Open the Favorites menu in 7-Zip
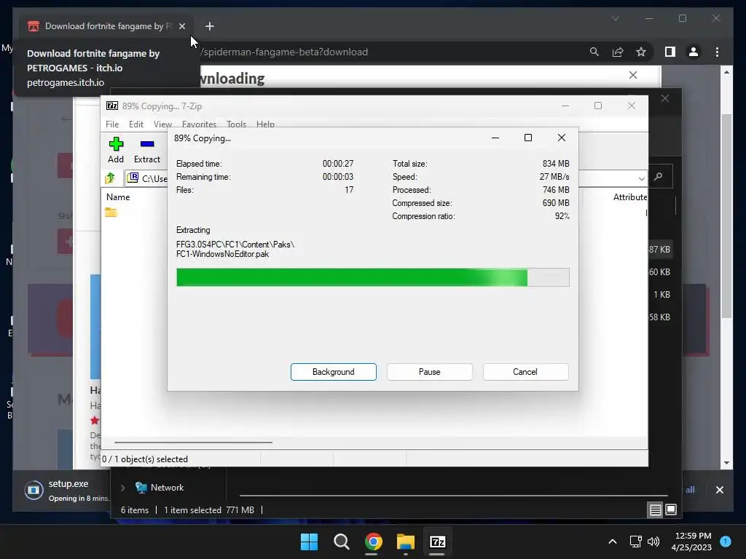This screenshot has width=746, height=559. click(199, 124)
